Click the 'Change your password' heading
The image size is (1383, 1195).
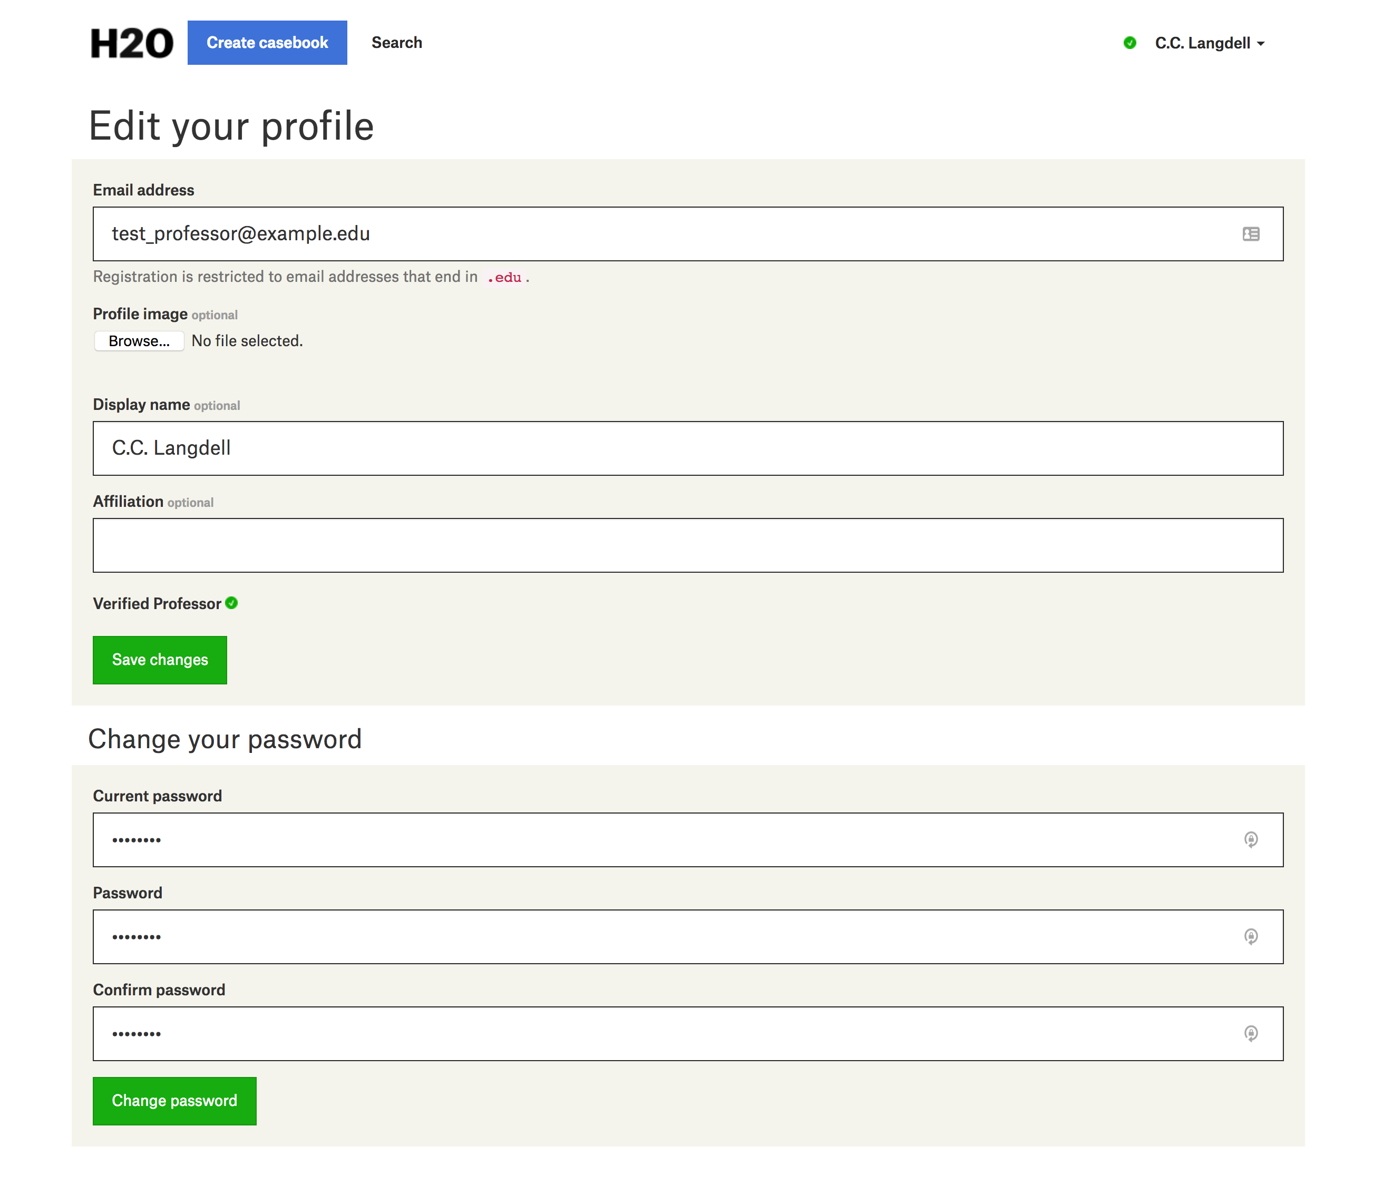225,739
